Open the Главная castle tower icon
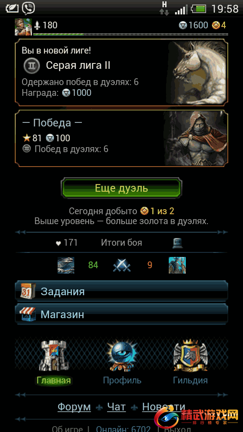Image resolution: width=243 pixels, height=432 pixels. point(54,356)
